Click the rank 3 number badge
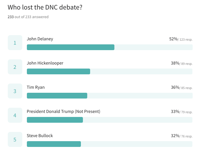 pos(15,91)
